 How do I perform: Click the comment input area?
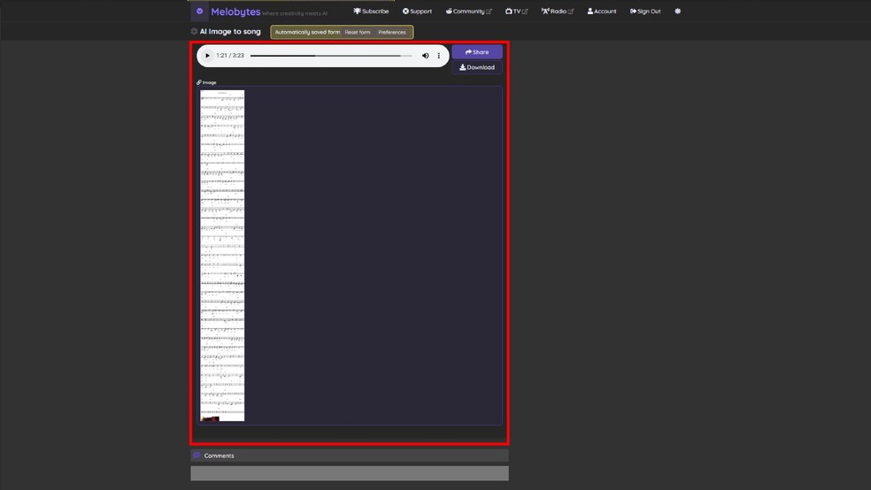[350, 473]
